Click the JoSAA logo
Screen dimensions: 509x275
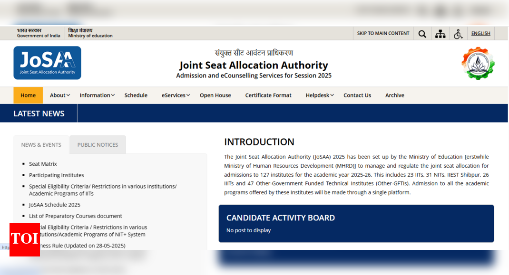[x=47, y=63]
